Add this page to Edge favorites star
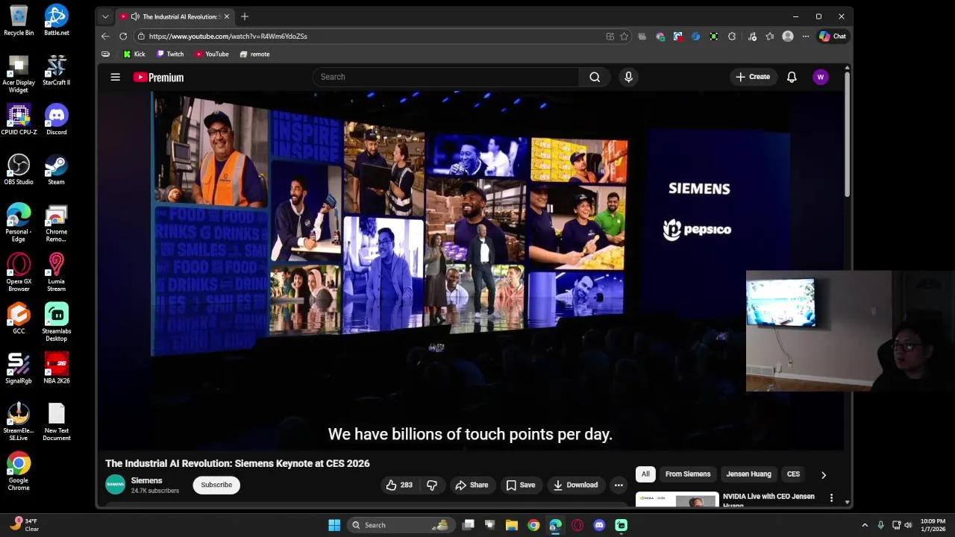The image size is (955, 537). [x=624, y=36]
